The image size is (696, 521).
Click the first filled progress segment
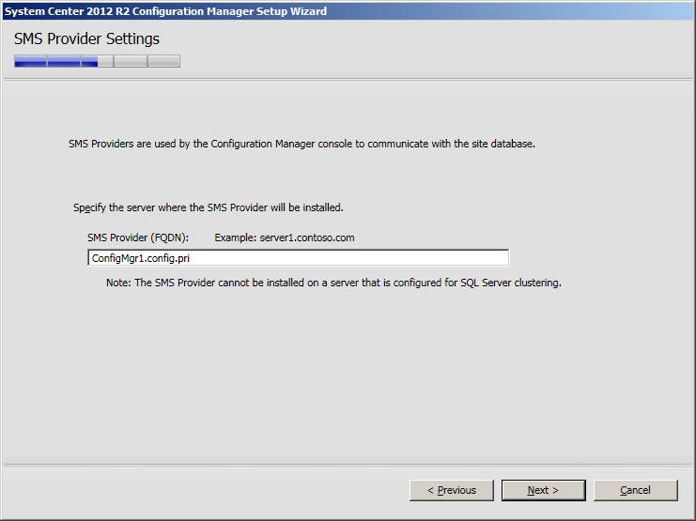tap(30, 62)
